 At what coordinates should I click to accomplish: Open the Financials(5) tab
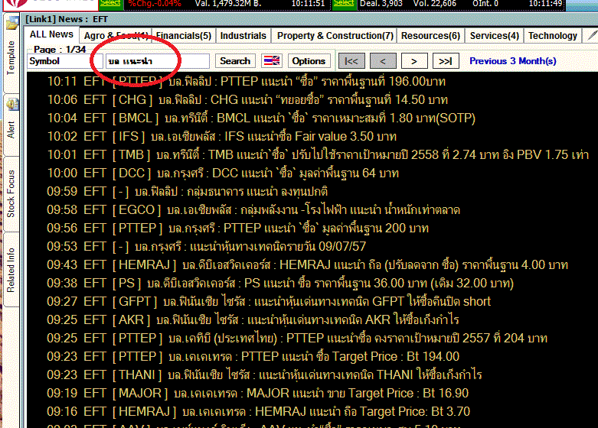(x=184, y=36)
